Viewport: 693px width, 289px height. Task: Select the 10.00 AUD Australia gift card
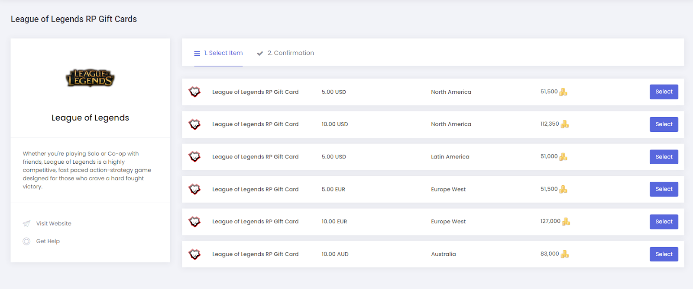pyautogui.click(x=664, y=254)
